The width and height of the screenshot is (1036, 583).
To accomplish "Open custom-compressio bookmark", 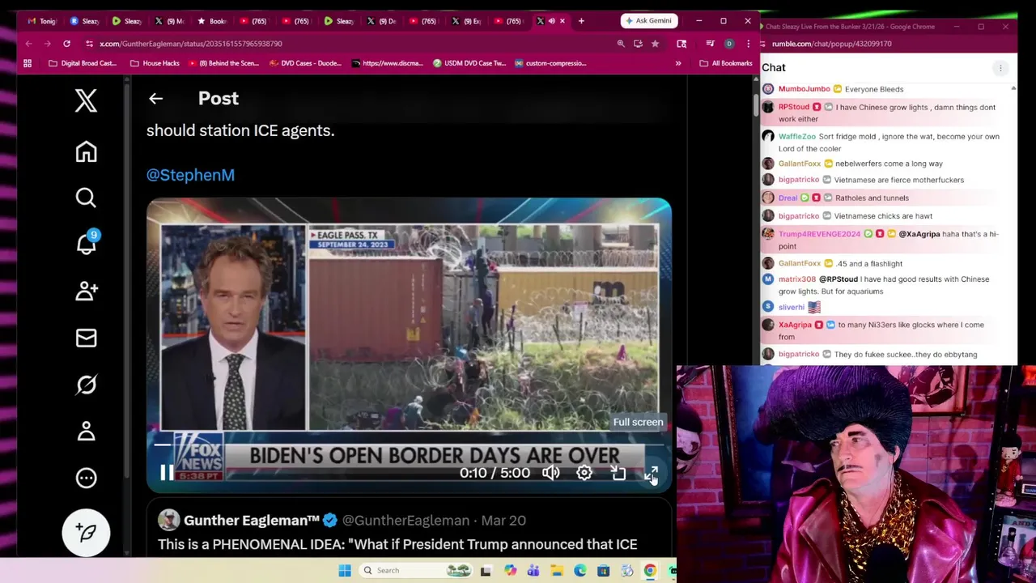I will tap(550, 63).
